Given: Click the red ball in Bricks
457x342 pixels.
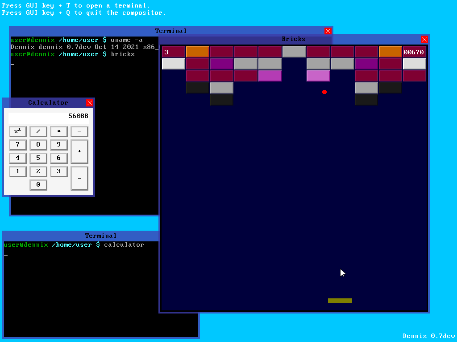Looking at the screenshot, I should click(324, 92).
